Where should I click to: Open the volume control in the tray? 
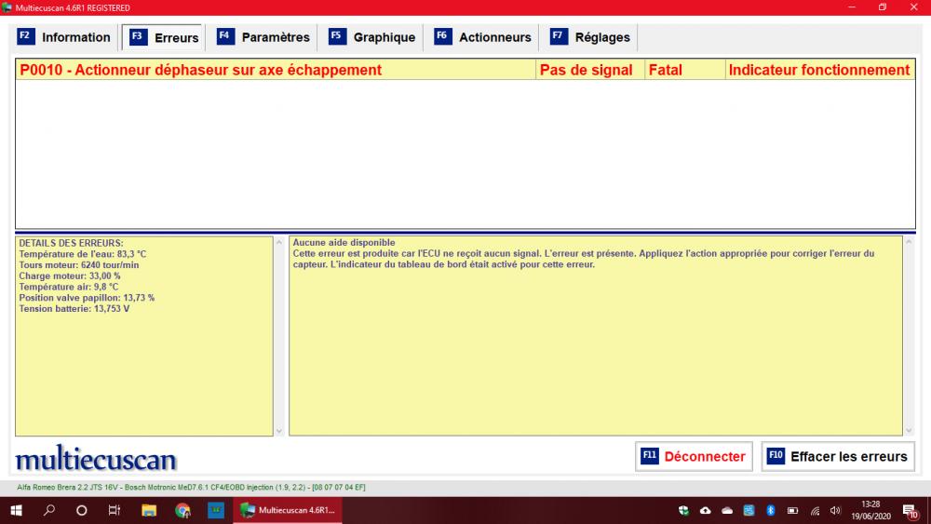[835, 510]
